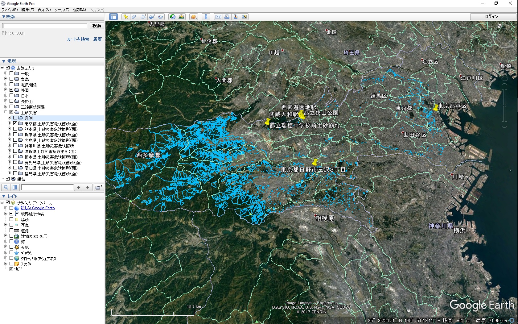Expand 天気 layer tree node

click(x=6, y=247)
